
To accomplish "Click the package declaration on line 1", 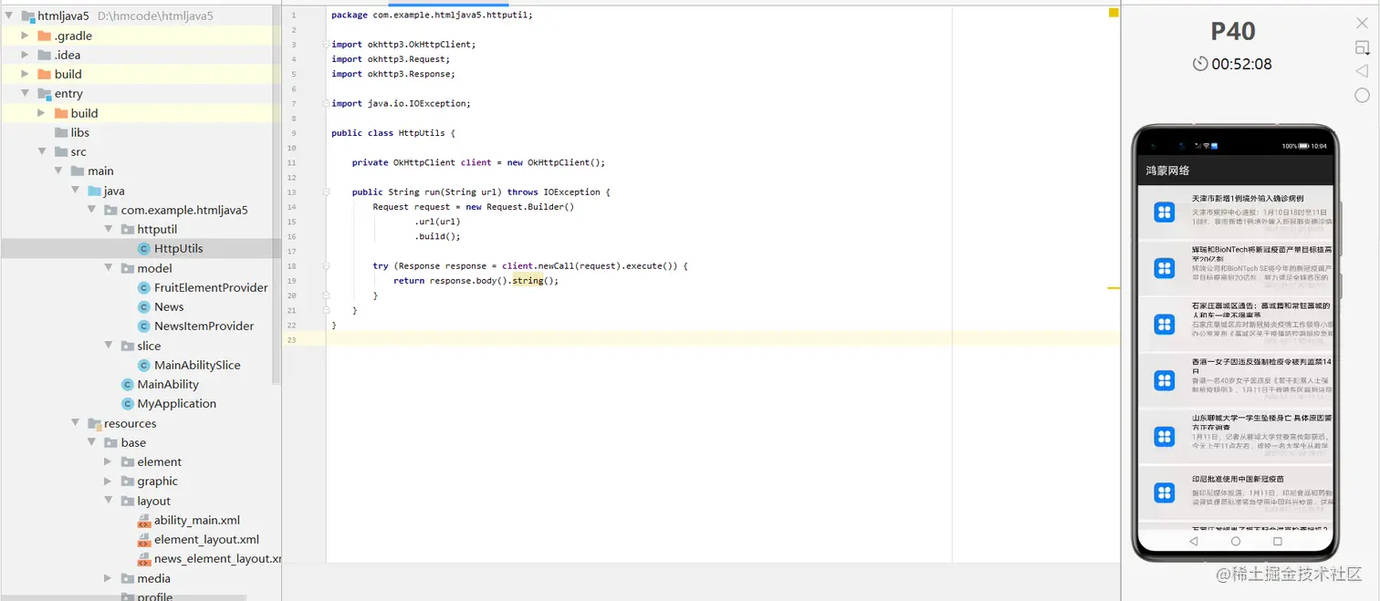I will tap(432, 15).
